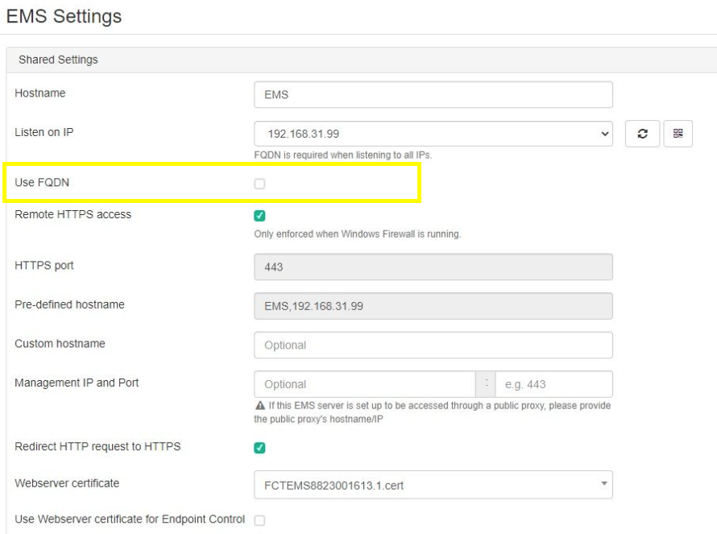Image resolution: width=717 pixels, height=534 pixels.
Task: Select the Pre-defined hostname field
Action: tap(433, 306)
